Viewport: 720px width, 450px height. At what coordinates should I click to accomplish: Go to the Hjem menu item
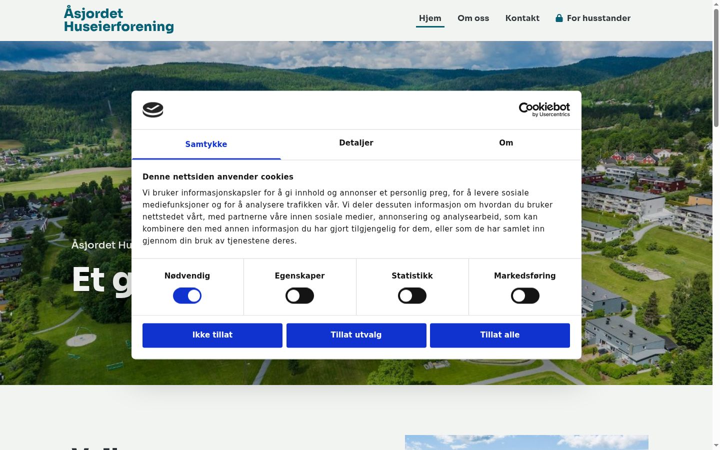coord(430,18)
